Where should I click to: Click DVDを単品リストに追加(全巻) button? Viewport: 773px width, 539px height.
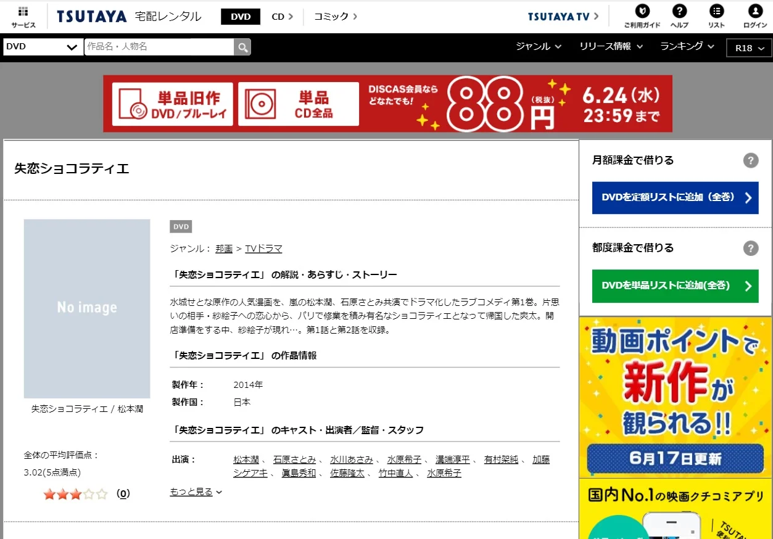tap(675, 286)
